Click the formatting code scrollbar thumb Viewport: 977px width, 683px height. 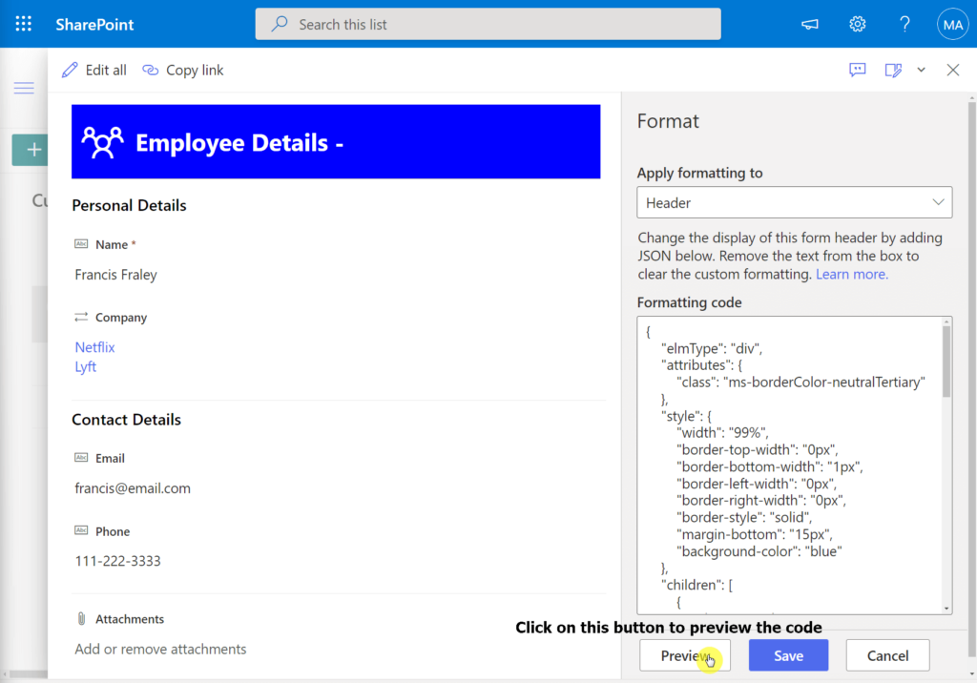[946, 362]
